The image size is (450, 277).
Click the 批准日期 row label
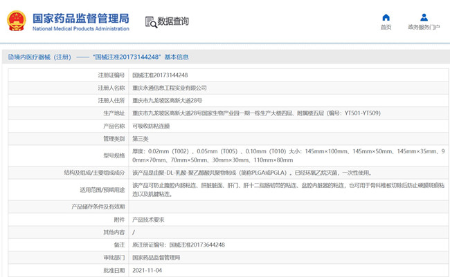[114, 270]
